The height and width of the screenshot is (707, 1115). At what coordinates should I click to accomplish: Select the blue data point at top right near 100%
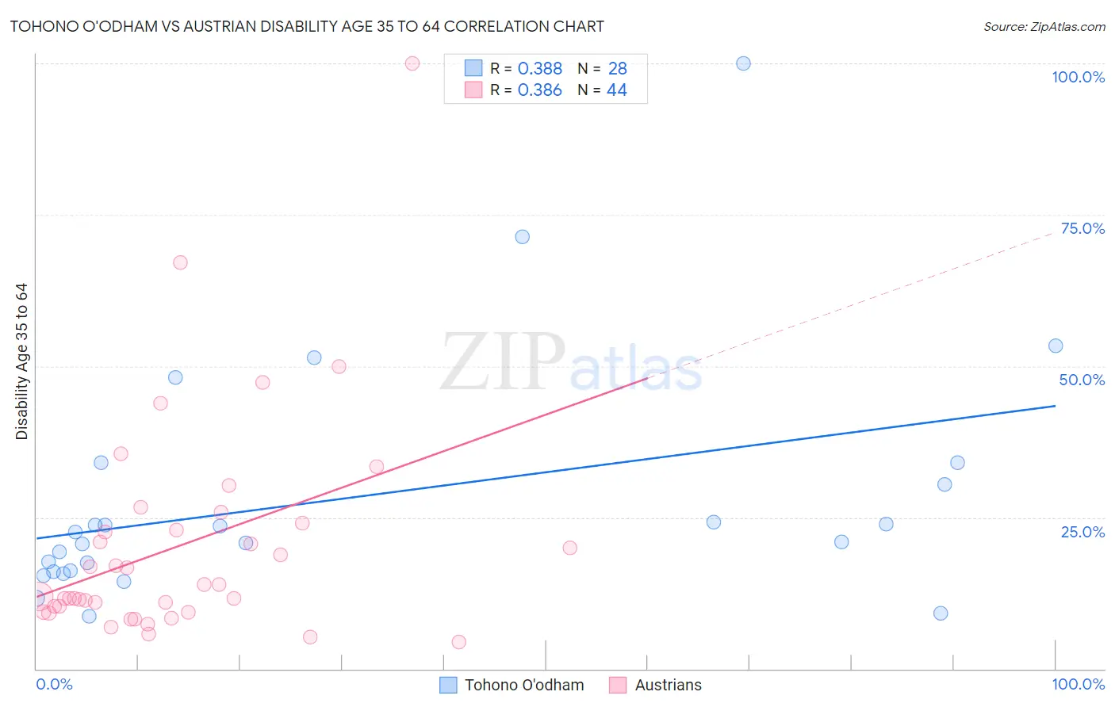click(x=743, y=63)
